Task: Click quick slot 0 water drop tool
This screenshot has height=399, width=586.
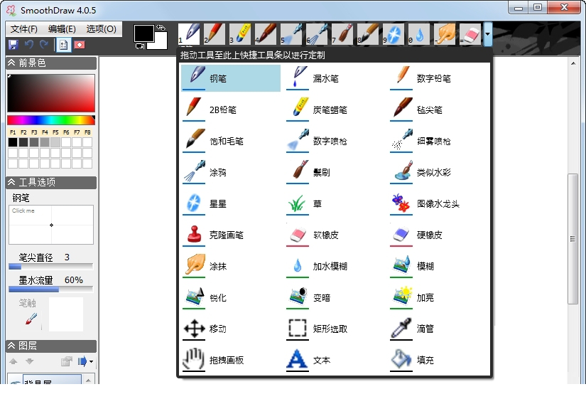Action: tap(418, 33)
